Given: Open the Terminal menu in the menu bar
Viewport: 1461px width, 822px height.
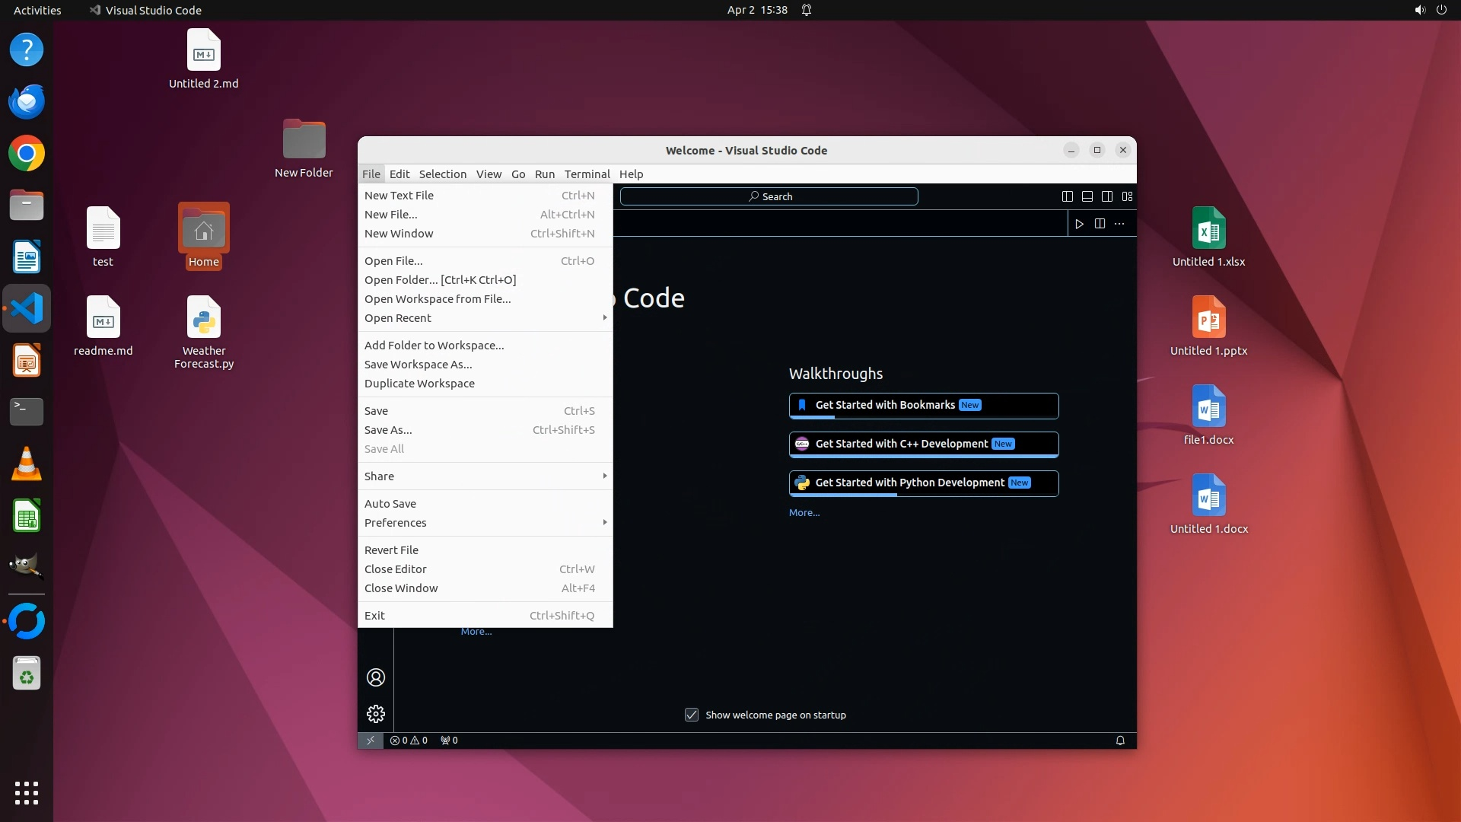Looking at the screenshot, I should pyautogui.click(x=587, y=174).
